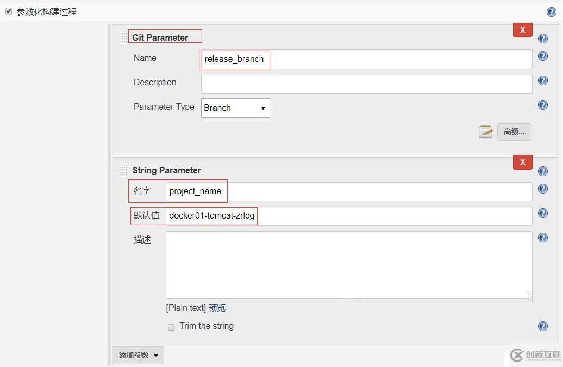The height and width of the screenshot is (367, 563).
Task: Uncheck the 参数化构建过程 checkbox
Action: click(x=9, y=11)
